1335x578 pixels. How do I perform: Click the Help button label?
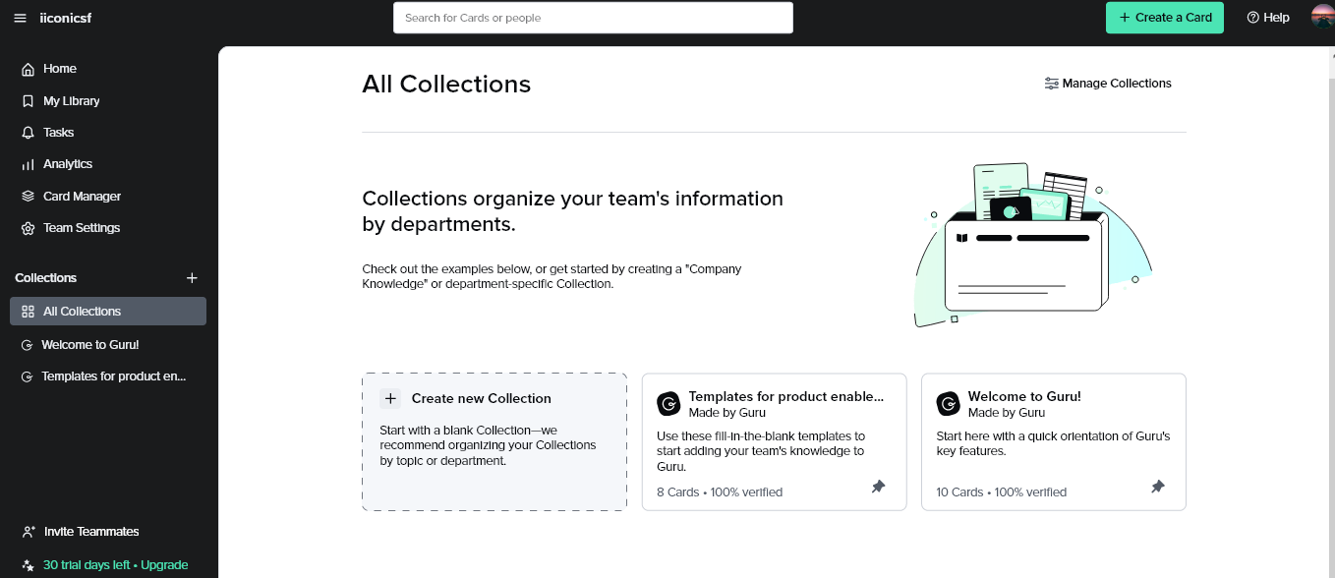coord(1276,18)
